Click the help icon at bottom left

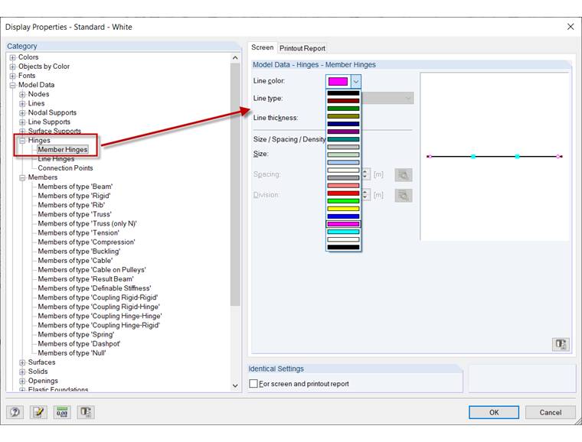(15, 412)
